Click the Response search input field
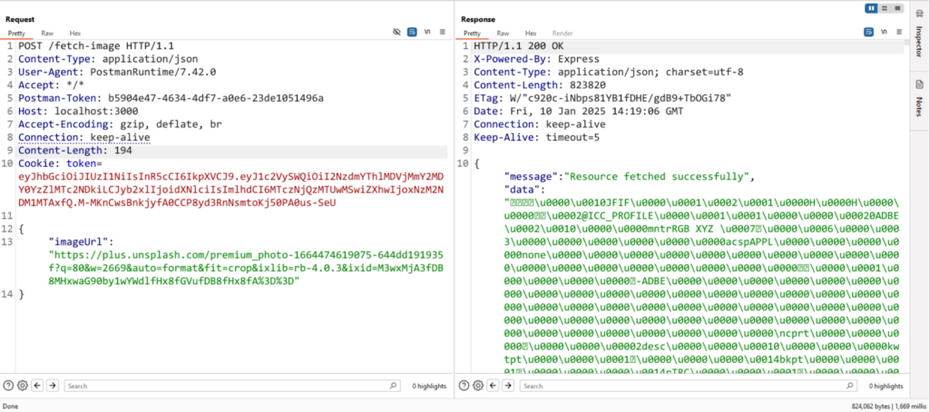This screenshot has height=412, width=929. 680,386
